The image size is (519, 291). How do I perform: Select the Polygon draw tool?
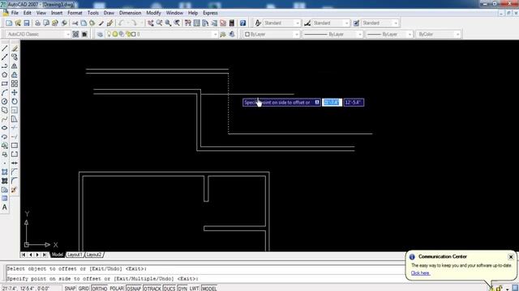[5, 75]
